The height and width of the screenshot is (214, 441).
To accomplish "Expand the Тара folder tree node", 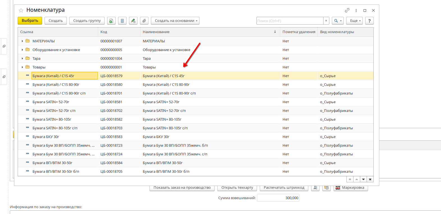I will click(22, 59).
